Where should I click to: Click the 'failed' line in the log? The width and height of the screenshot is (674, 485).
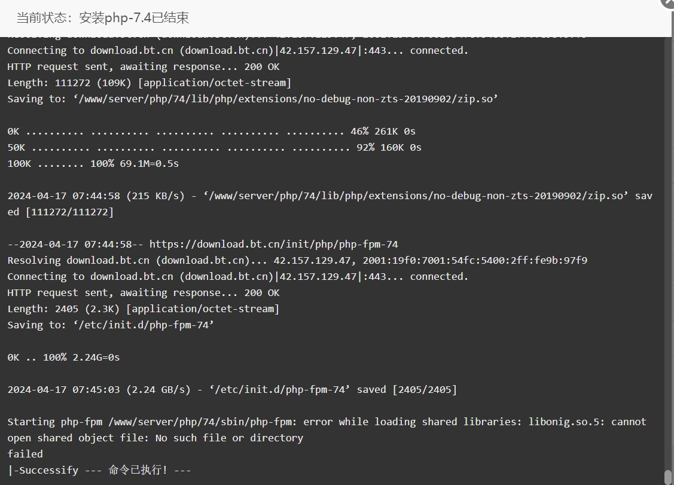(25, 454)
